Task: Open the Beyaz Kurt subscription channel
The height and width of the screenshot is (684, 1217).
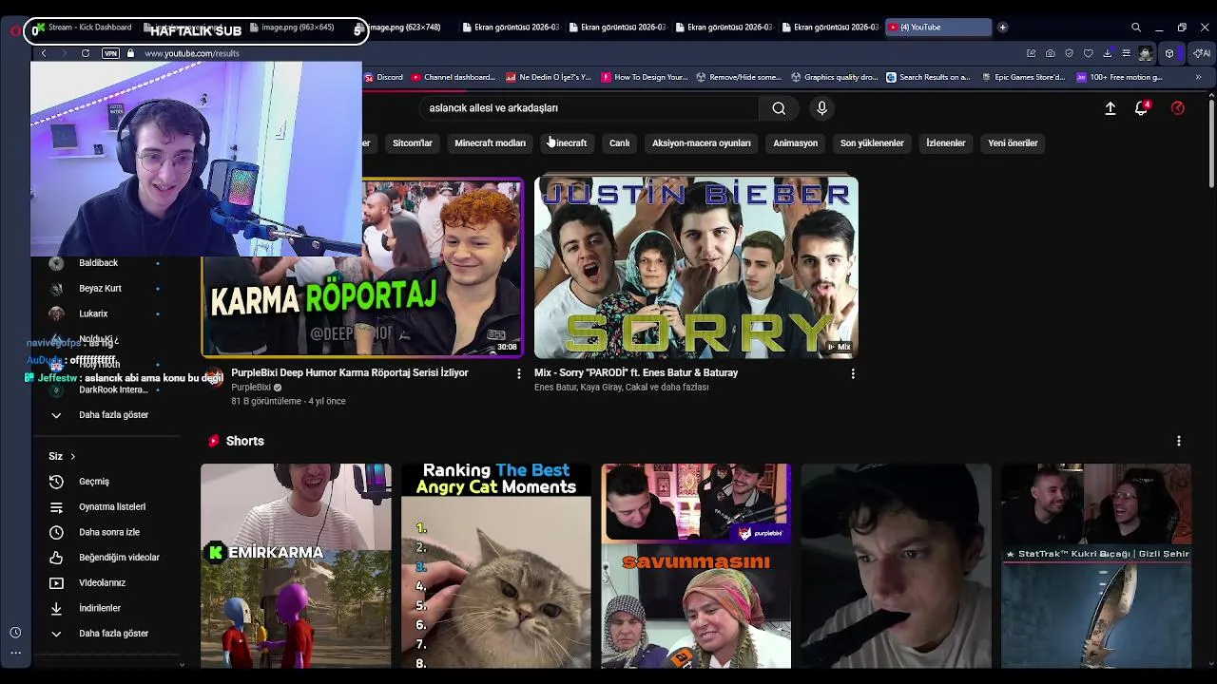Action: [x=100, y=289]
